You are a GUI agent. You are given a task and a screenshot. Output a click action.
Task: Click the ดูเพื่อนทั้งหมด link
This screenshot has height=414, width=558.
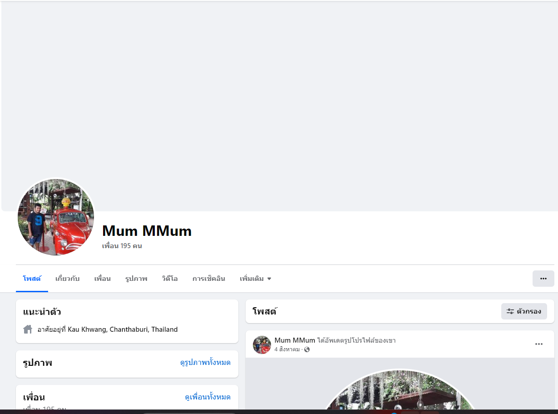coord(208,397)
